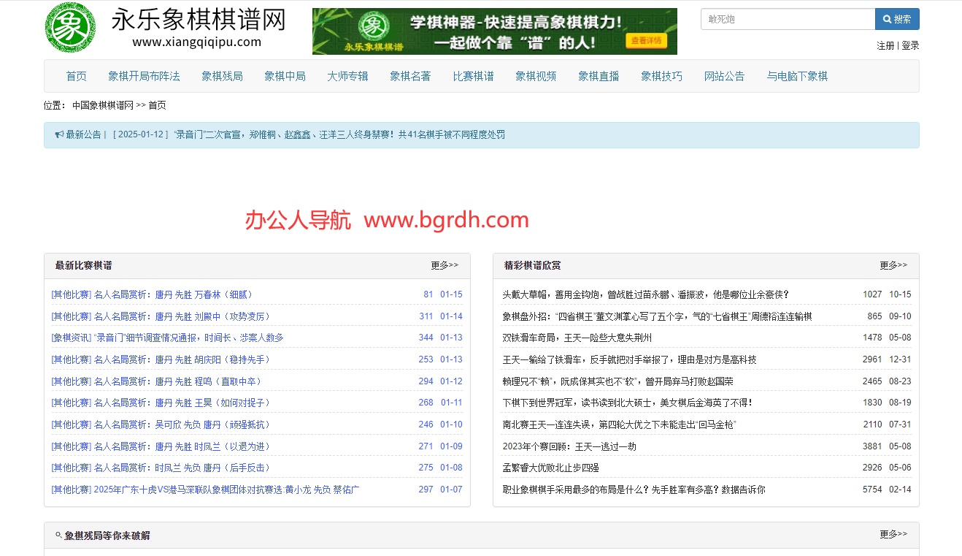The image size is (962, 556).
Task: Switch to the 比赛棋谱 navigation tab
Action: (x=473, y=76)
